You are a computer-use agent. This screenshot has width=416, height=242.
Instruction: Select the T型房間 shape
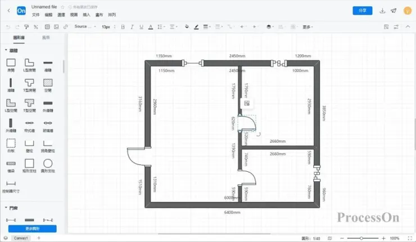[29, 85]
